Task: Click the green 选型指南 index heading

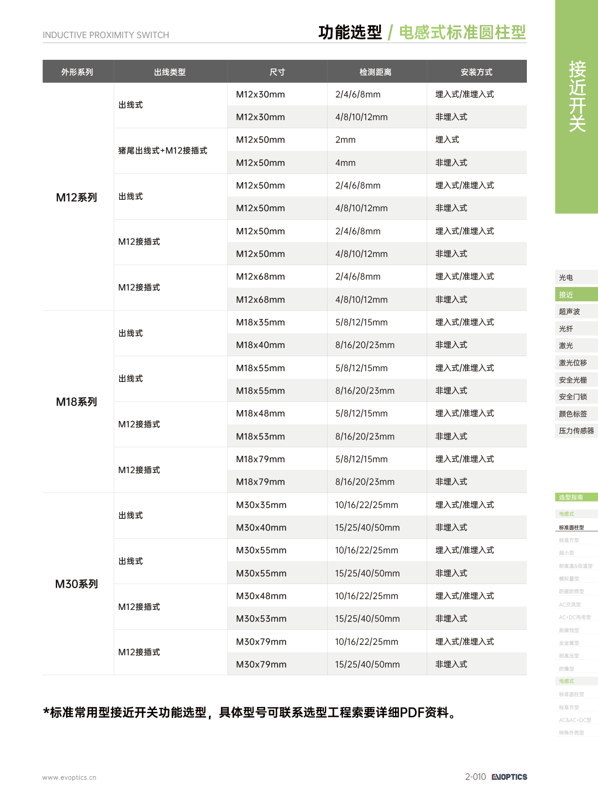Action: 576,497
